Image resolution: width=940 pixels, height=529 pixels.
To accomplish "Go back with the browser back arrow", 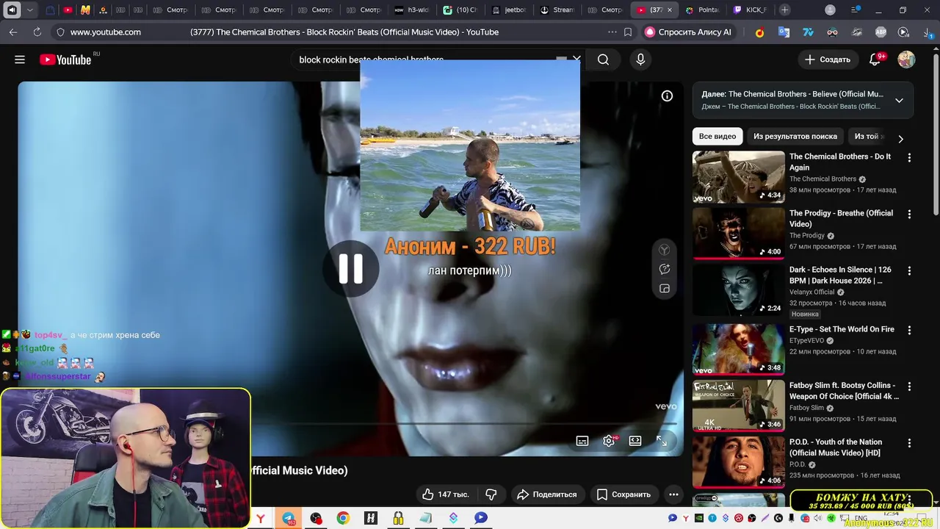I will point(13,32).
